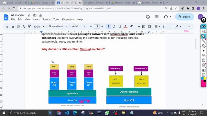View cloud save status icon
Image resolution: width=207 pixels, height=116 pixels.
(x=40, y=15)
